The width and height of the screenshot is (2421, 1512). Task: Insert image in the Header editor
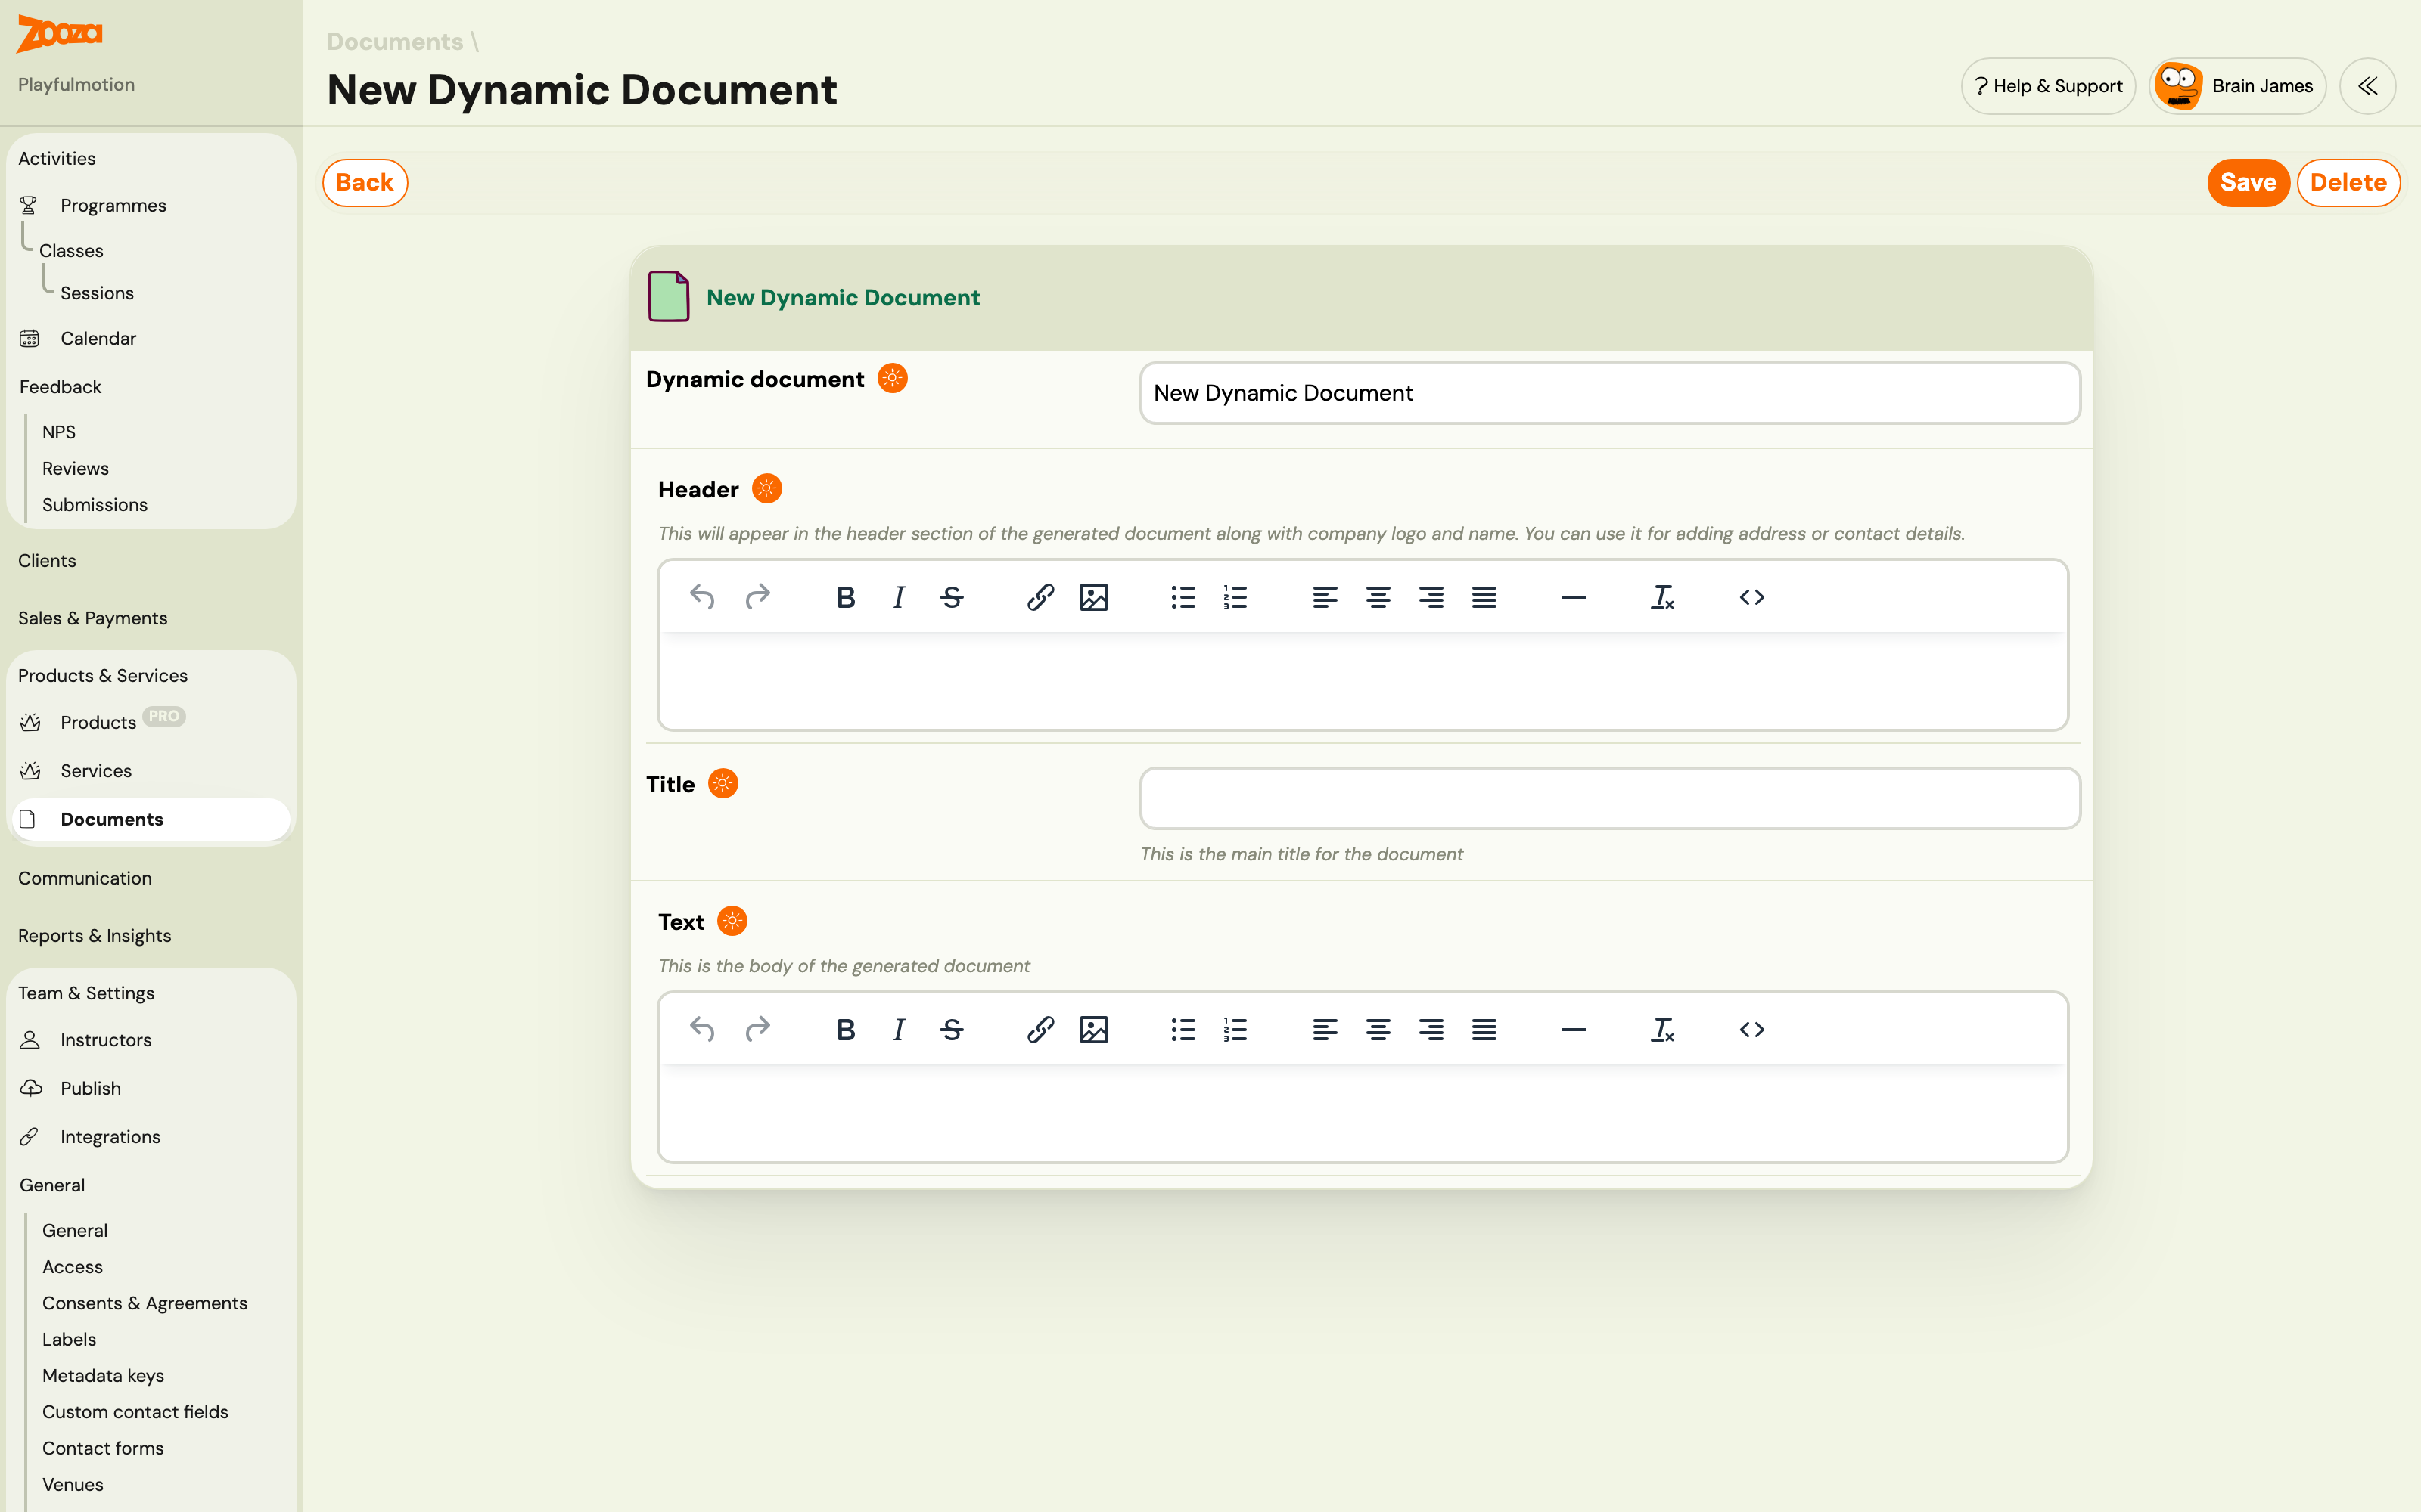coord(1093,597)
